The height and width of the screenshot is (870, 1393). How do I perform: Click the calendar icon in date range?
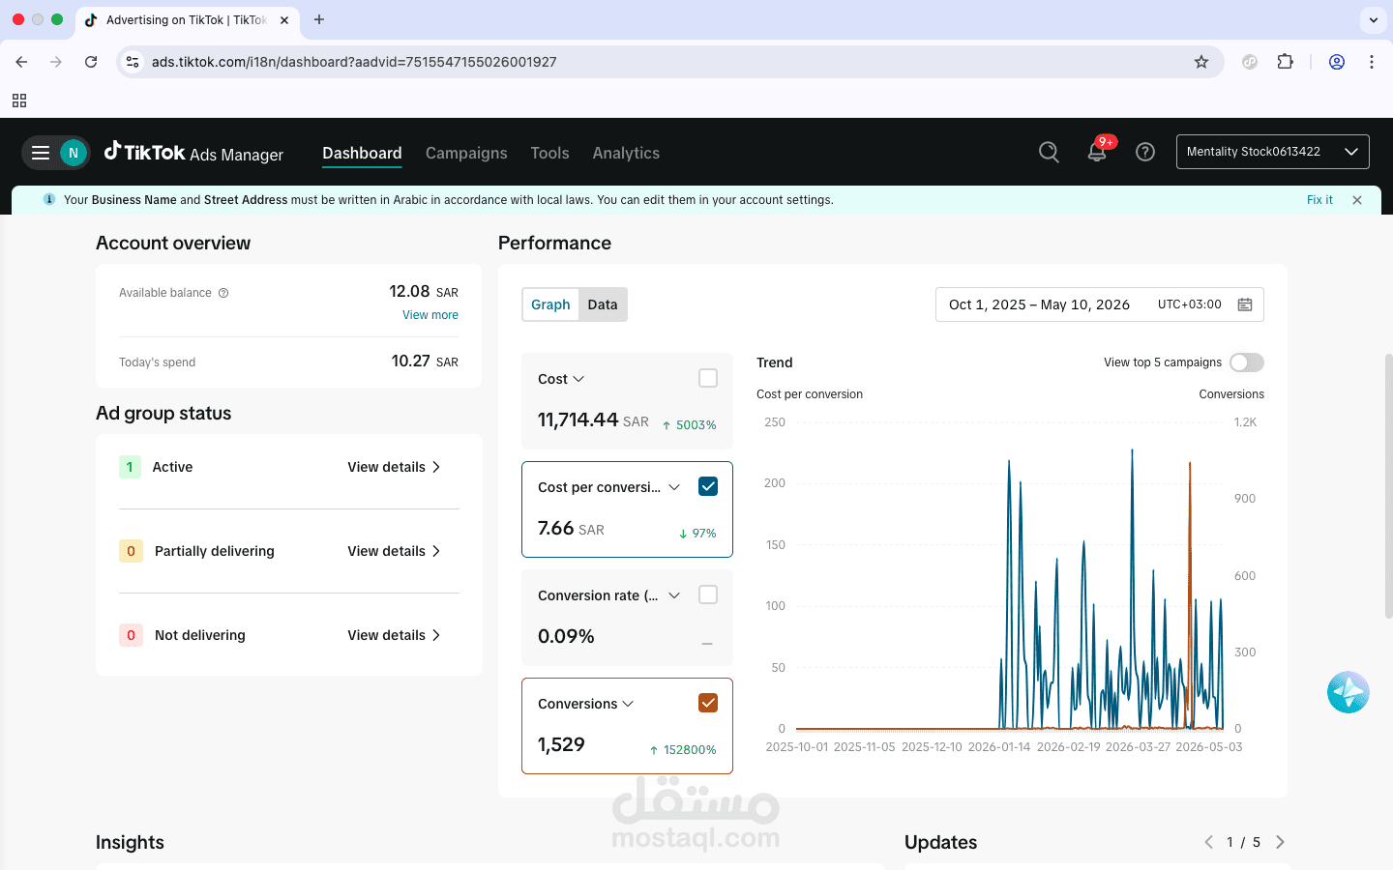[x=1245, y=304]
